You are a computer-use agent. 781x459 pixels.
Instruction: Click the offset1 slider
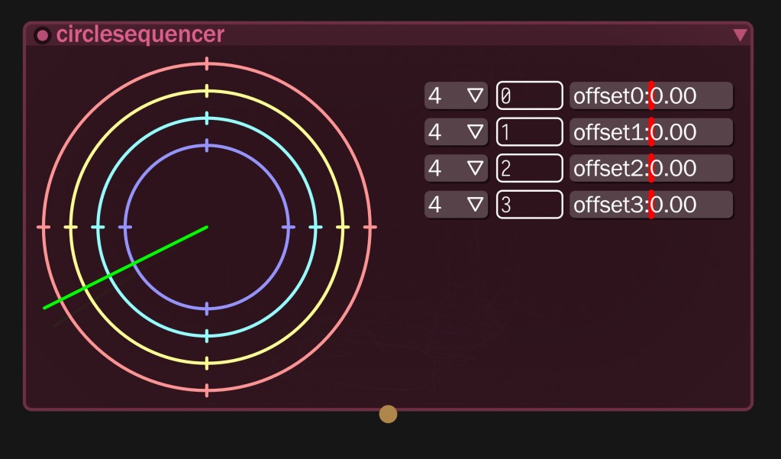coord(651,132)
